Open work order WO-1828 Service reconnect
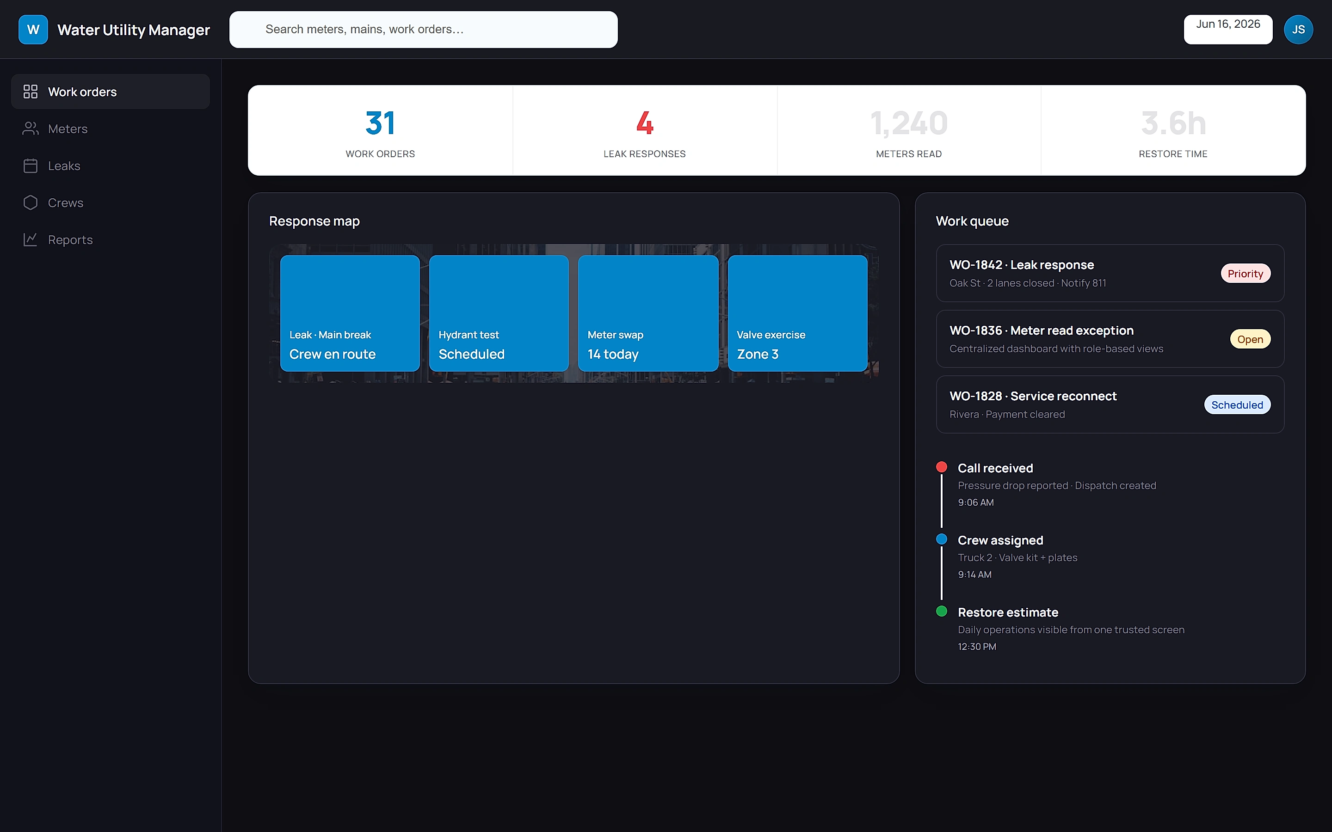This screenshot has width=1332, height=832. click(1110, 404)
